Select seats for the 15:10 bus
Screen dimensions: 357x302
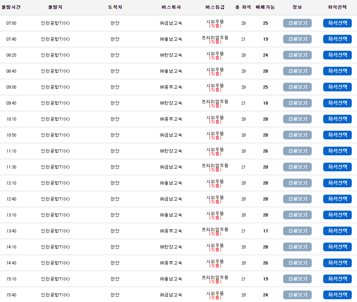(337, 279)
